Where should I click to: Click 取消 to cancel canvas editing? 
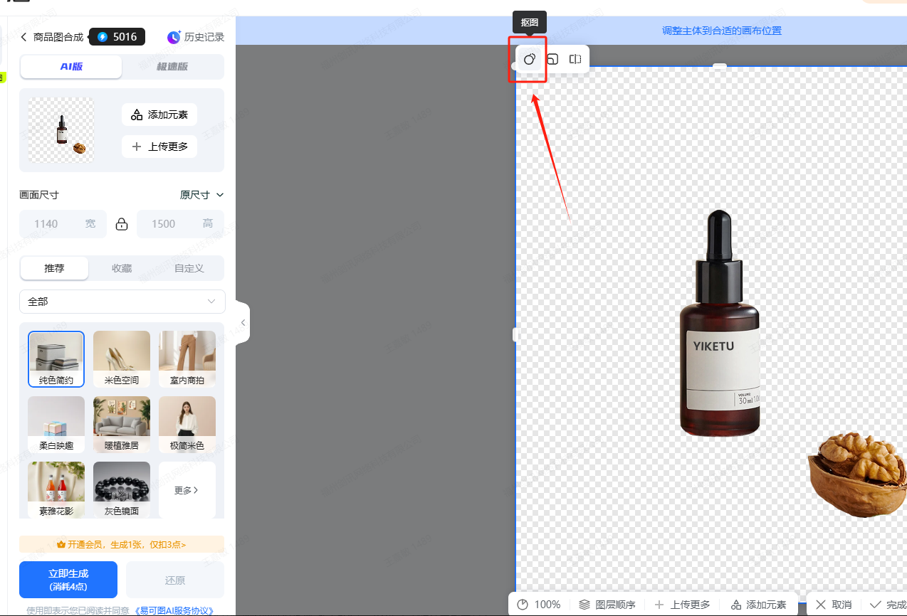pos(834,605)
